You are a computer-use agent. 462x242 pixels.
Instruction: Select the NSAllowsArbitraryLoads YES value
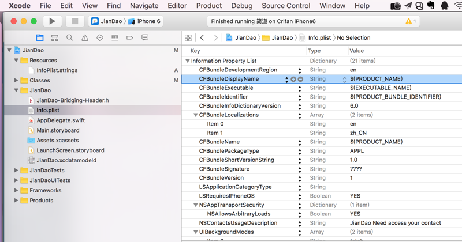[x=355, y=214]
